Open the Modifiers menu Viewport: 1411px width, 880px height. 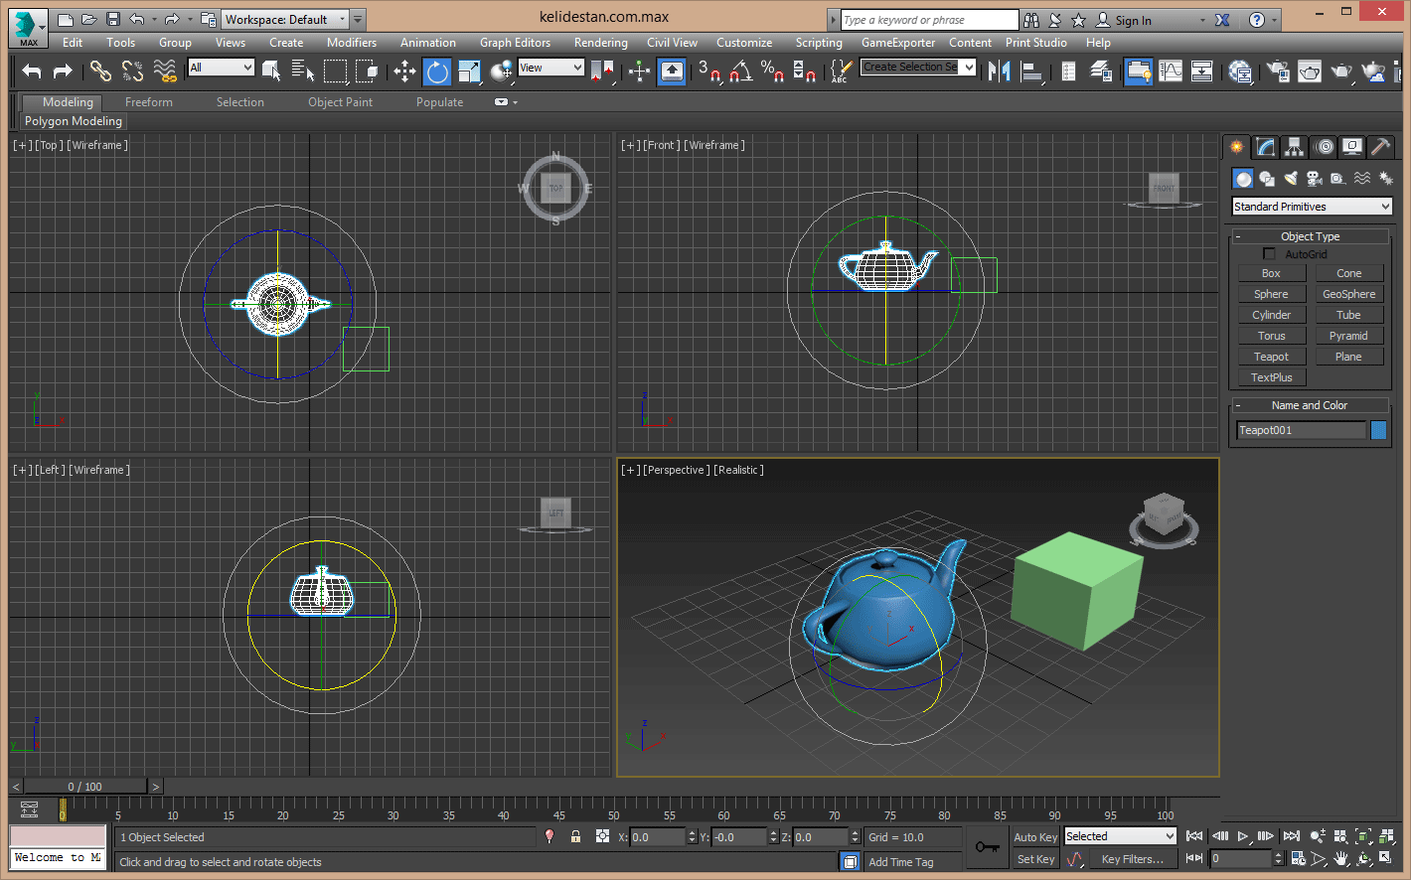[352, 43]
